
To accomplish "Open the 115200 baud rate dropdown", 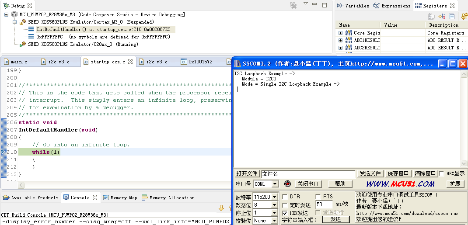I will pos(275,197).
